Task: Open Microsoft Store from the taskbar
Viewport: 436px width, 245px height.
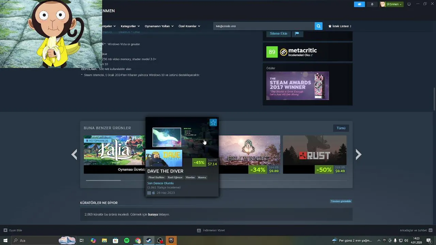Action: 115,241
